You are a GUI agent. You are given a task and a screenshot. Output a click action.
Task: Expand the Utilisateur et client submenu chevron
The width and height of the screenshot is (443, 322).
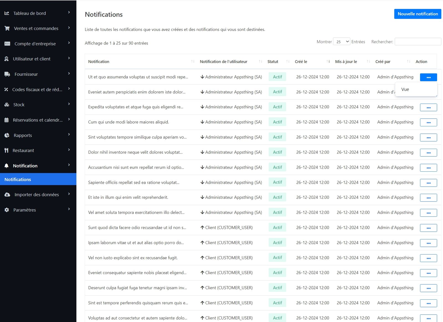[x=69, y=58]
